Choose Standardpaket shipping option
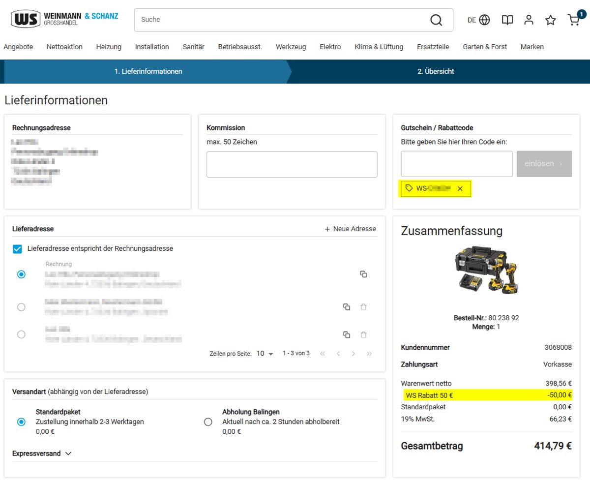 click(21, 422)
